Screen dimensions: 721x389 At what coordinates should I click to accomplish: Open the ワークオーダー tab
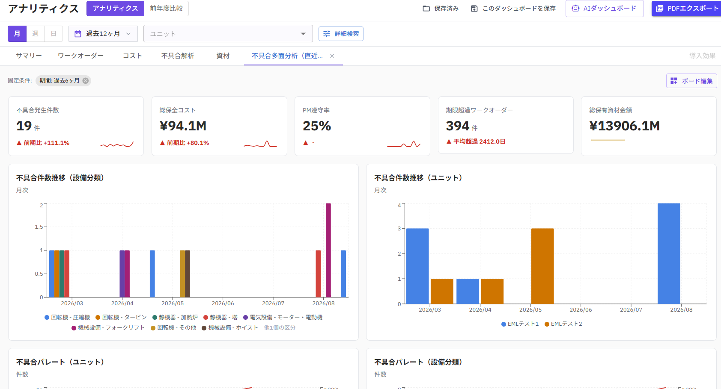click(80, 56)
